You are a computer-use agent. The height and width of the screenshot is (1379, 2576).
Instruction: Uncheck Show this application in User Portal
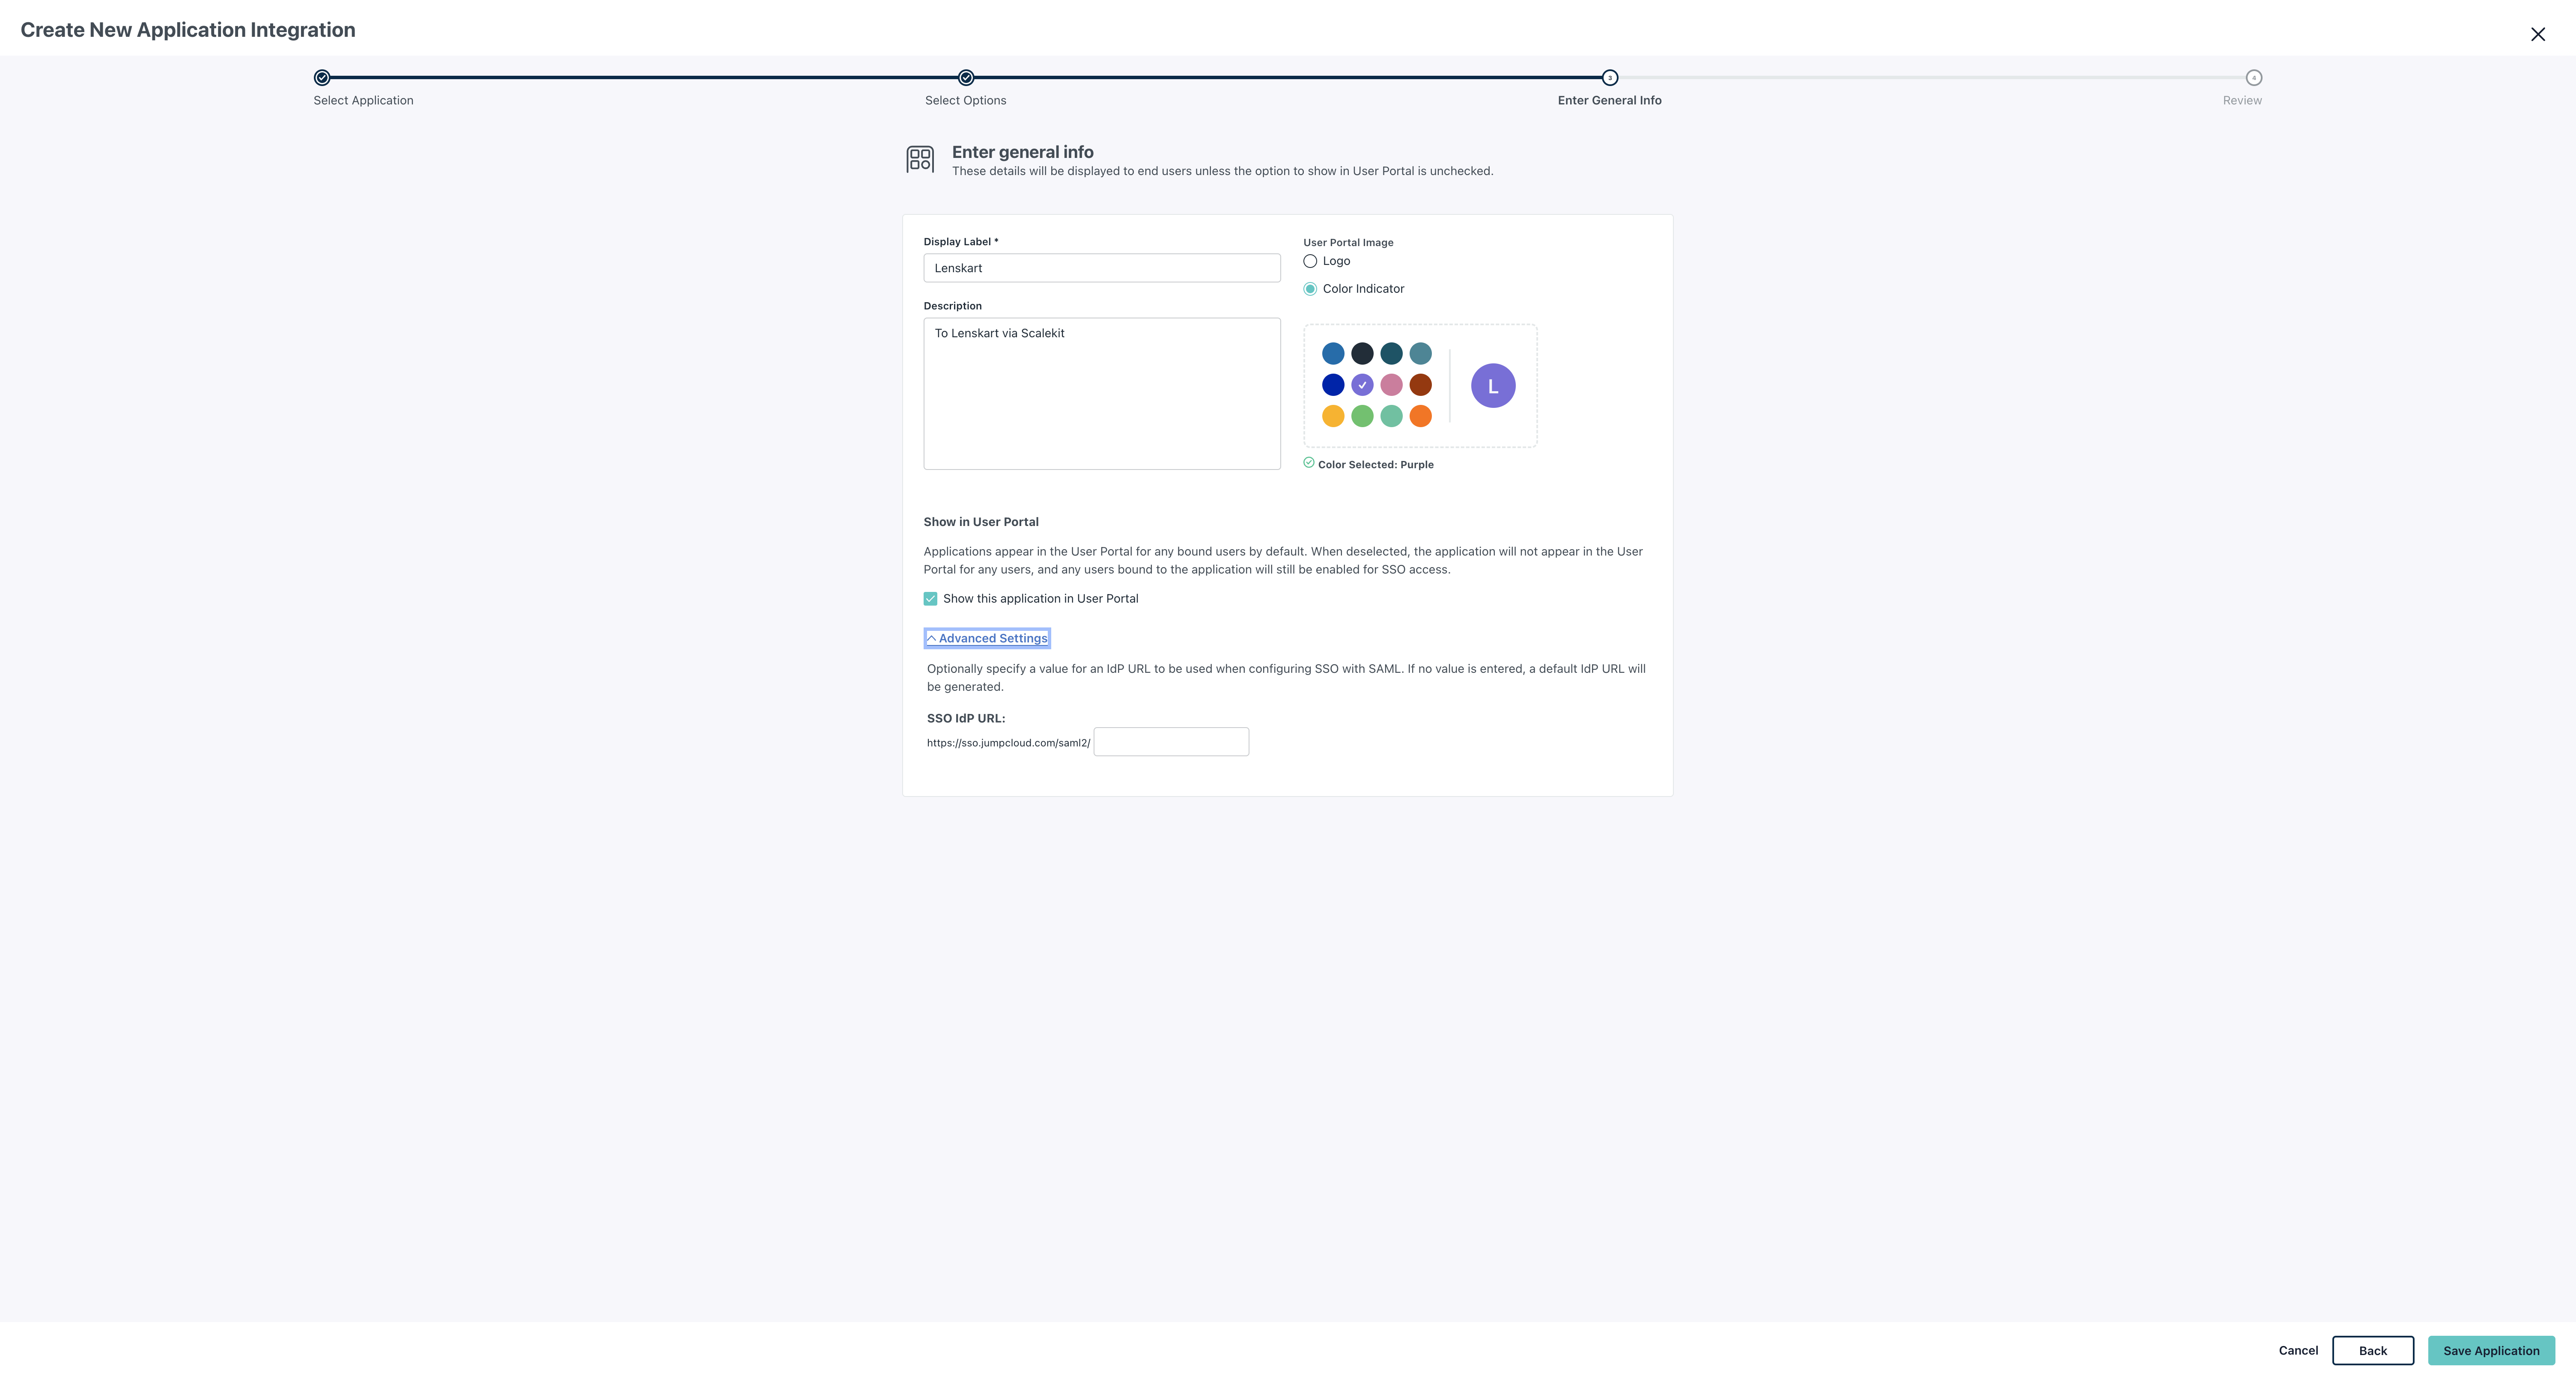[930, 599]
